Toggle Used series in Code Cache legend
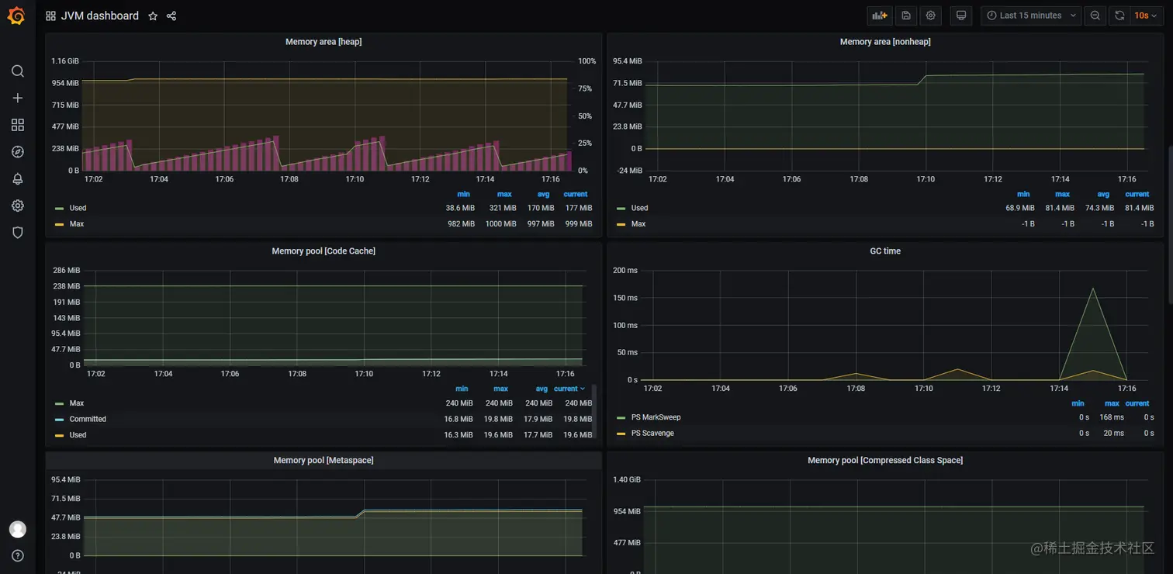1173x574 pixels. tap(78, 435)
